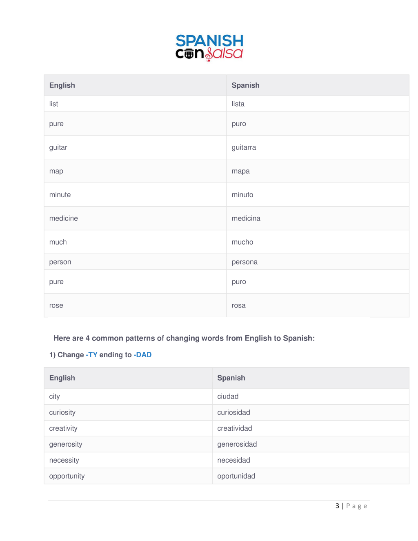Click the Spanish header in first table
The height and width of the screenshot is (541, 418).
245,85
